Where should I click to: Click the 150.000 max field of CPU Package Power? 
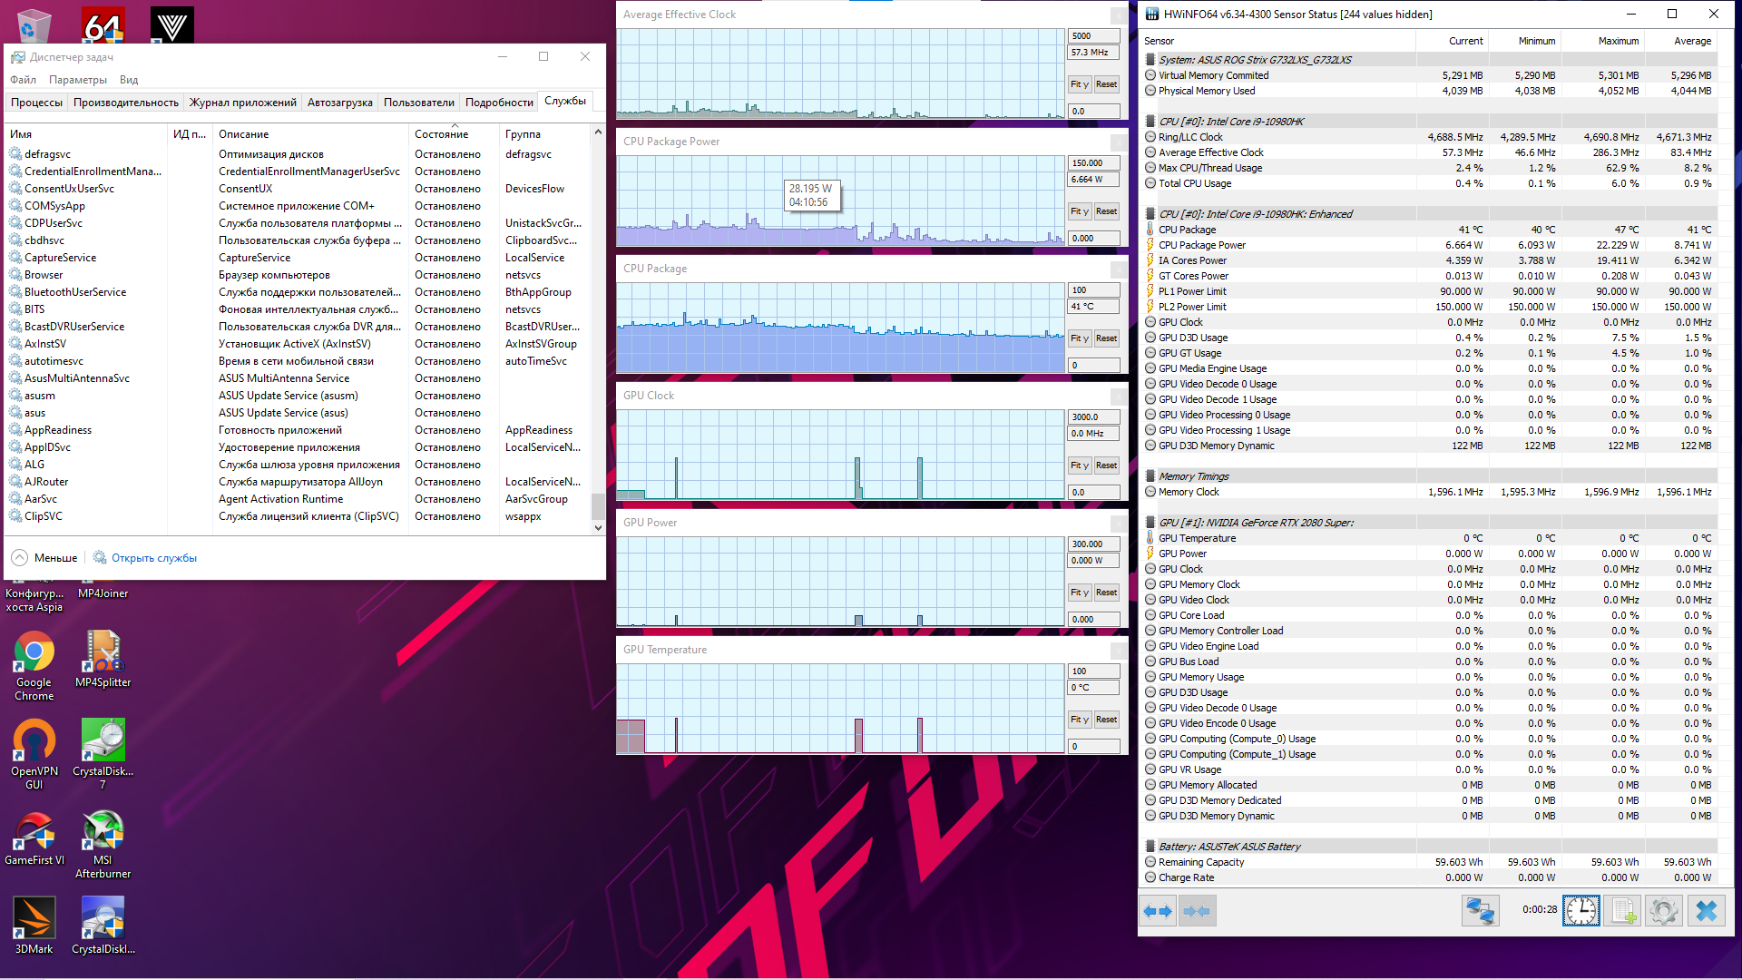1093,163
